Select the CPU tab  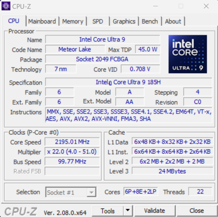[14, 21]
